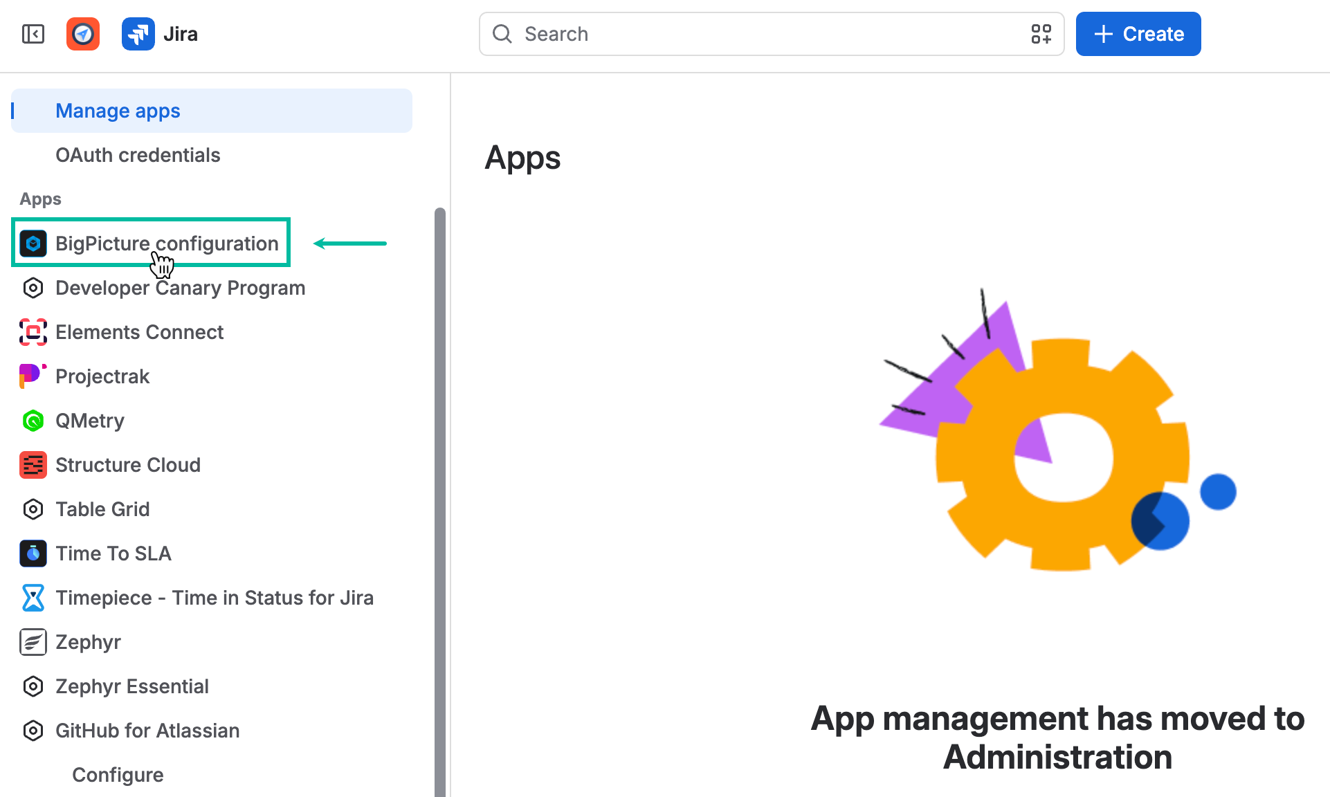
Task: Focus the Search input field
Action: [x=772, y=34]
